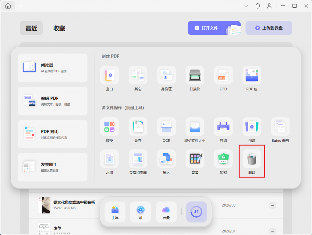The image size is (312, 235).
Task: Switch to the 最近 recent tab
Action: 31,28
